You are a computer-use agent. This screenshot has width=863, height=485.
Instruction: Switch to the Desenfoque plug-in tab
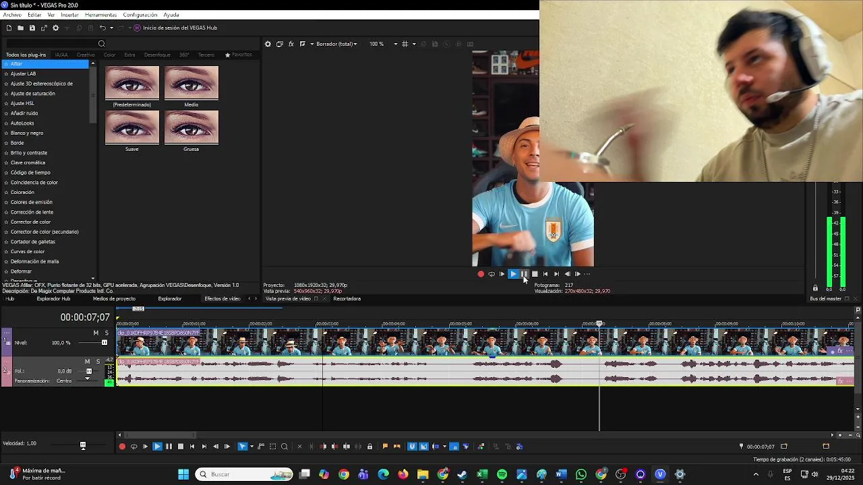point(157,55)
